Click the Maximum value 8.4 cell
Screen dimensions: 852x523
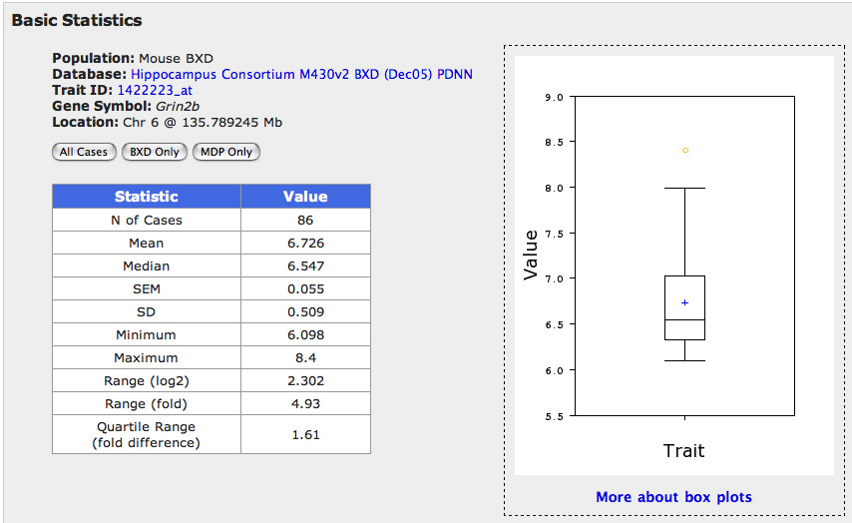[x=305, y=357]
